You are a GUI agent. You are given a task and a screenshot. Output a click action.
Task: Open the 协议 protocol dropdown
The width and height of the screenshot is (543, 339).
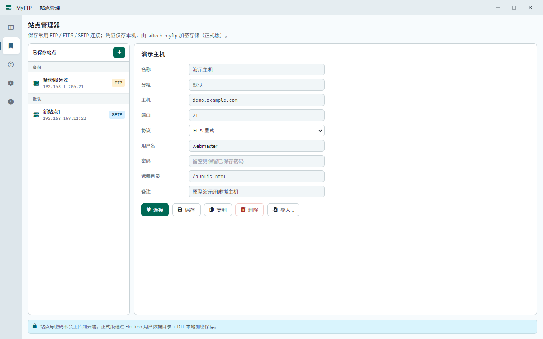click(x=256, y=131)
